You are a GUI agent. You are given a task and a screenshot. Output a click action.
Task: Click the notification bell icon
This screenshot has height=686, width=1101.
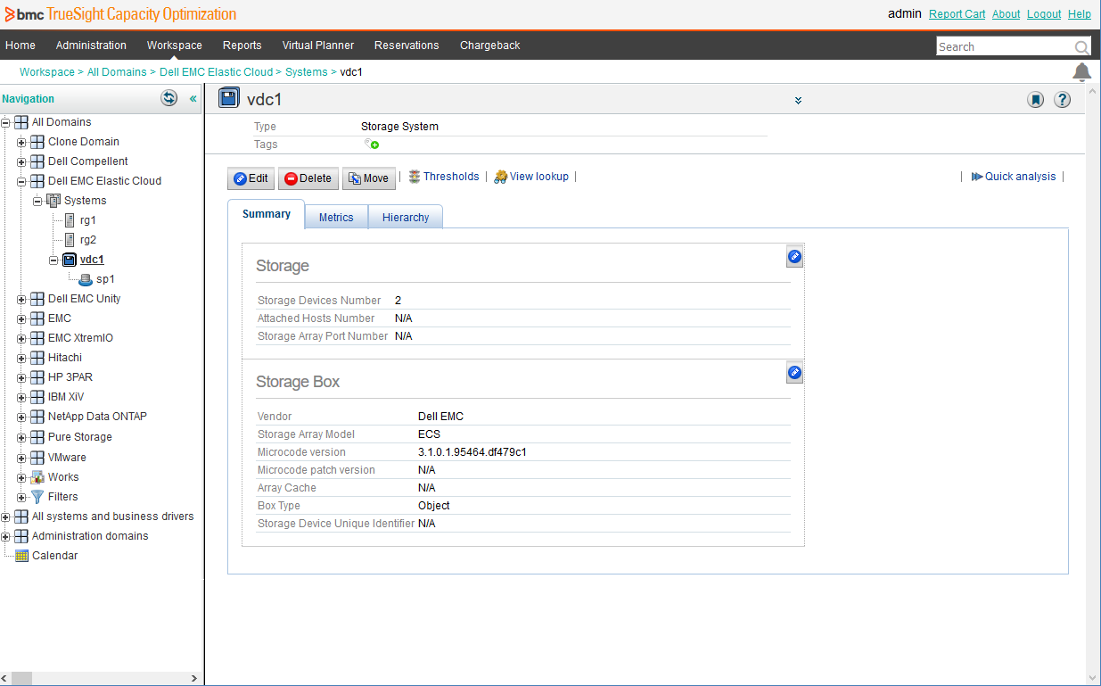pos(1081,72)
